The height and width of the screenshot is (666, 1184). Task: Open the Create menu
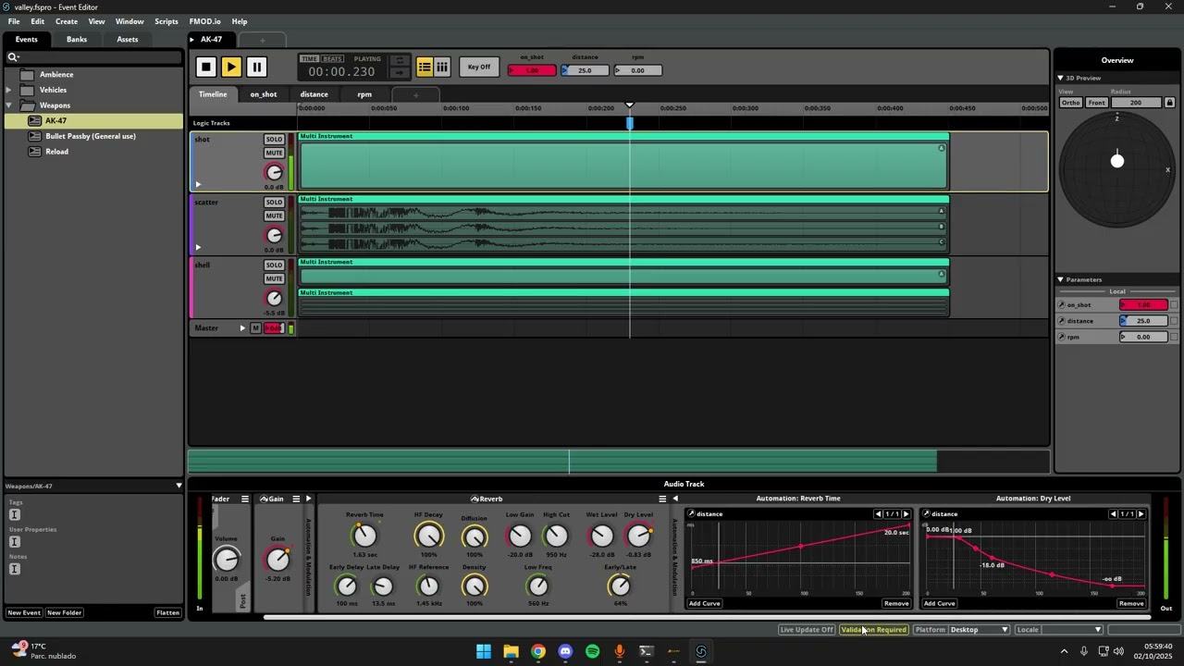coord(67,21)
